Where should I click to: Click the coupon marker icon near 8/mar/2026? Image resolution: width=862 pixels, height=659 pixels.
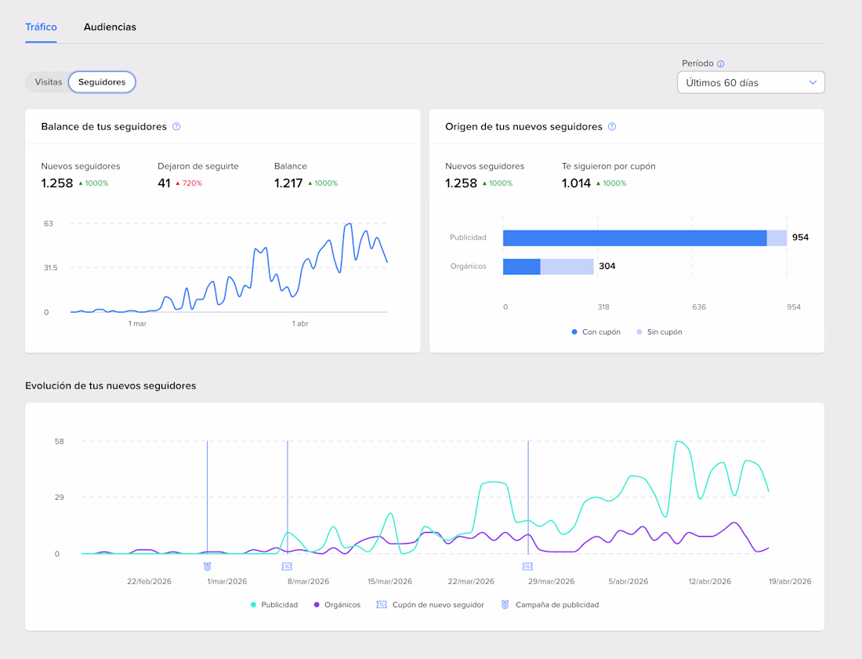point(287,566)
